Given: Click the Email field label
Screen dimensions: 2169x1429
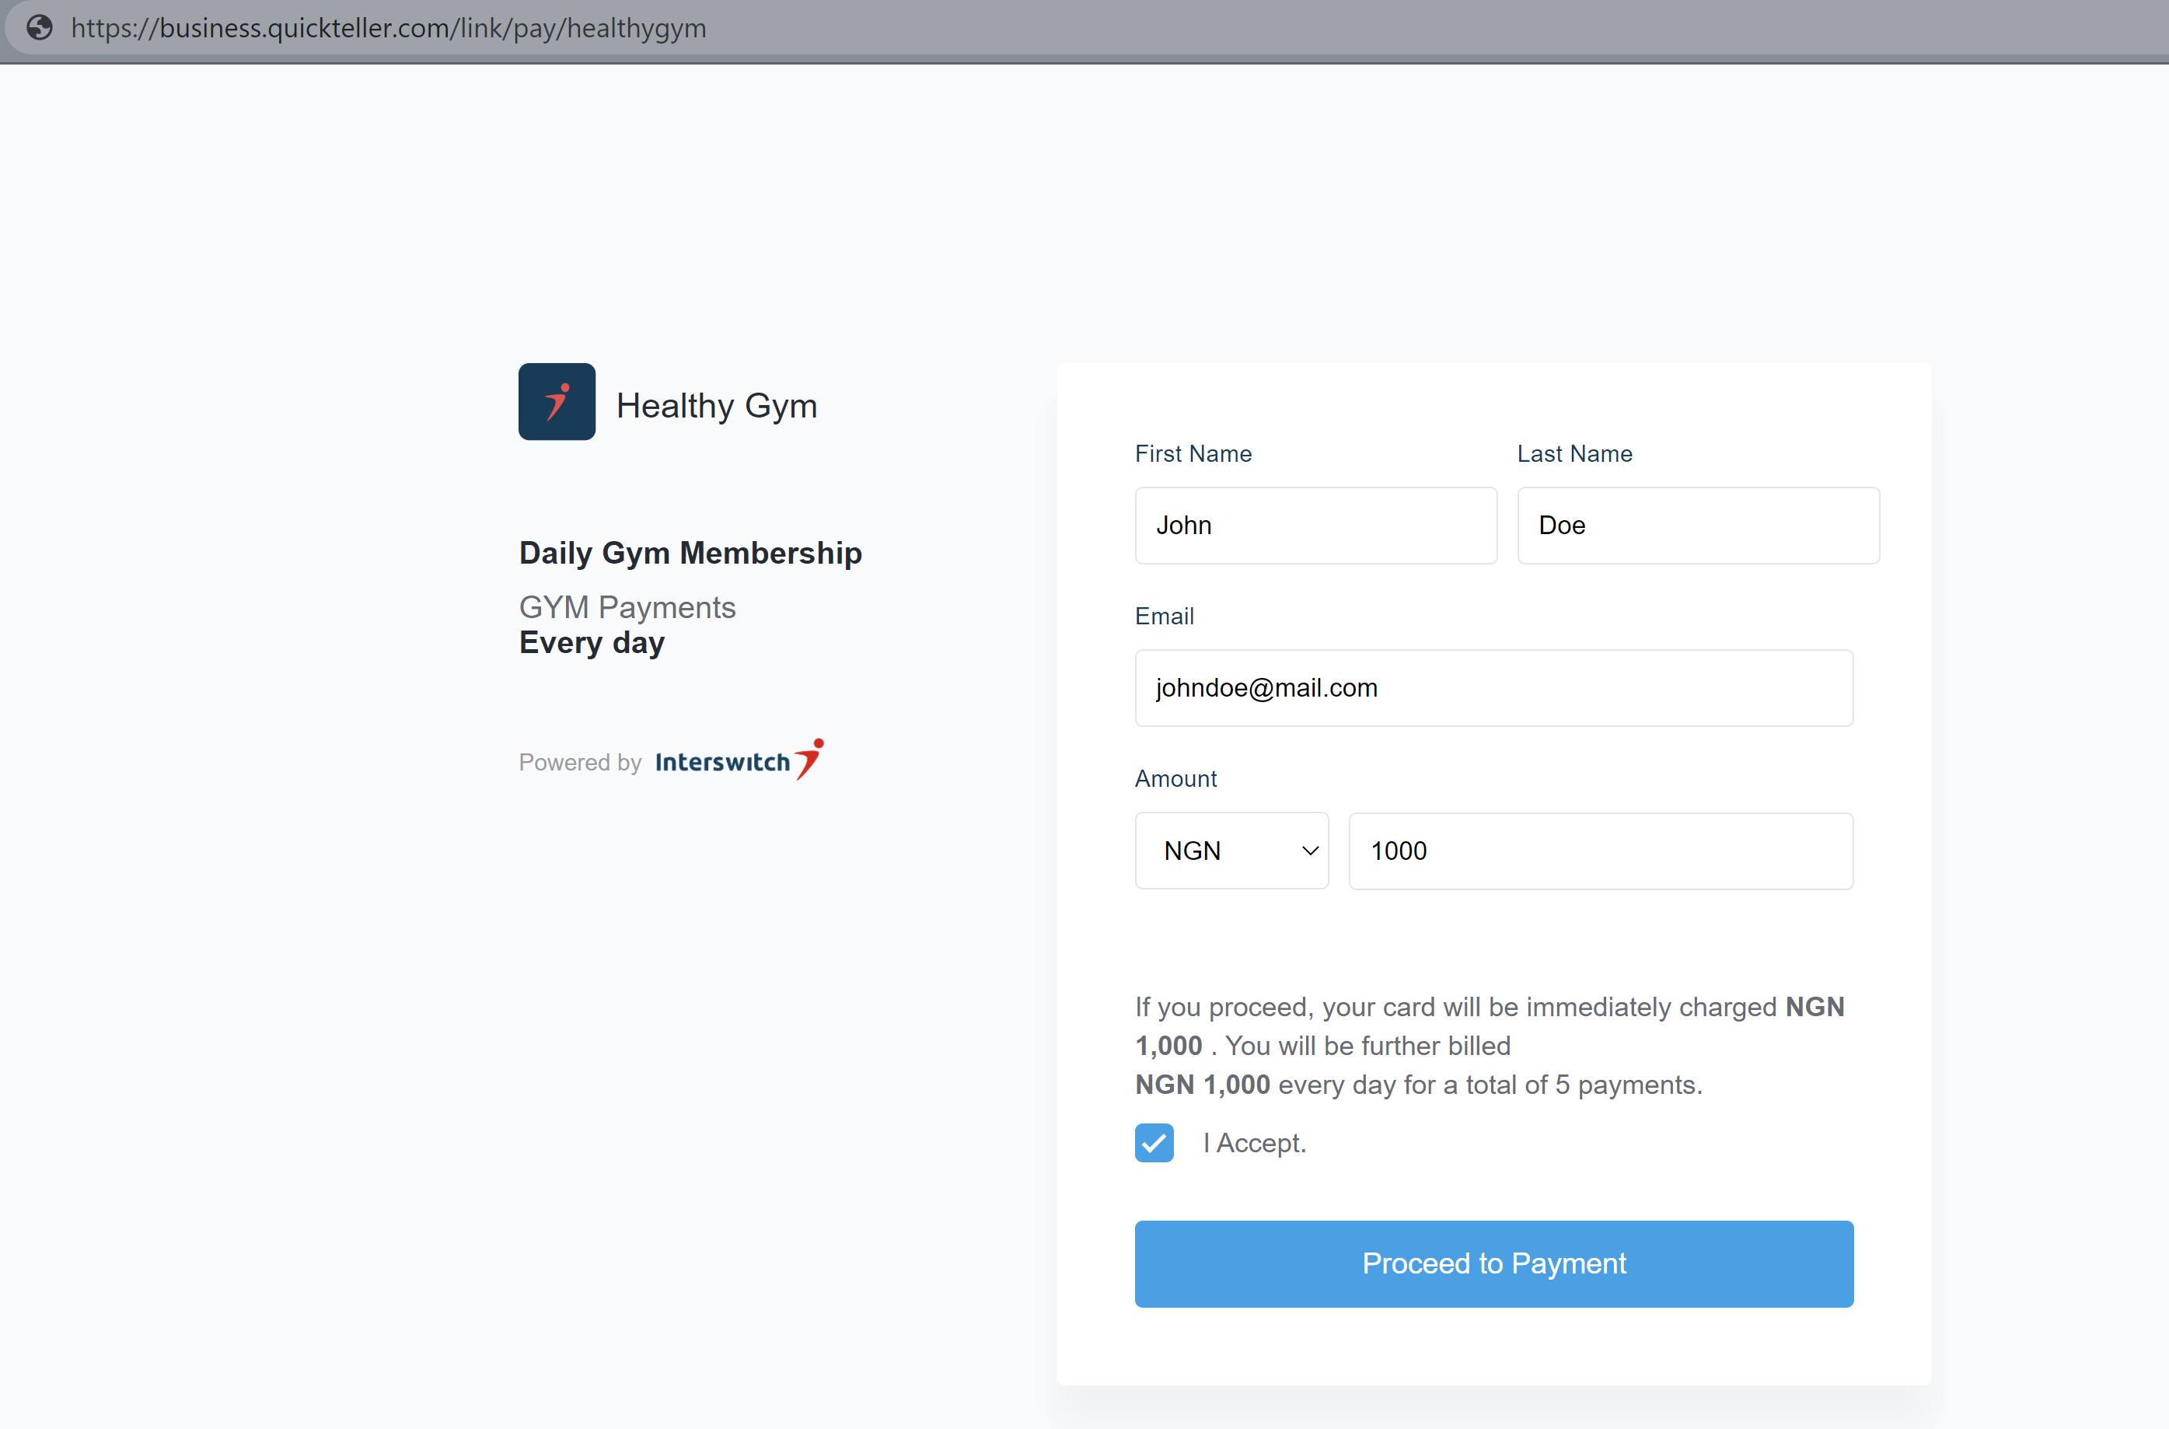Looking at the screenshot, I should 1163,616.
